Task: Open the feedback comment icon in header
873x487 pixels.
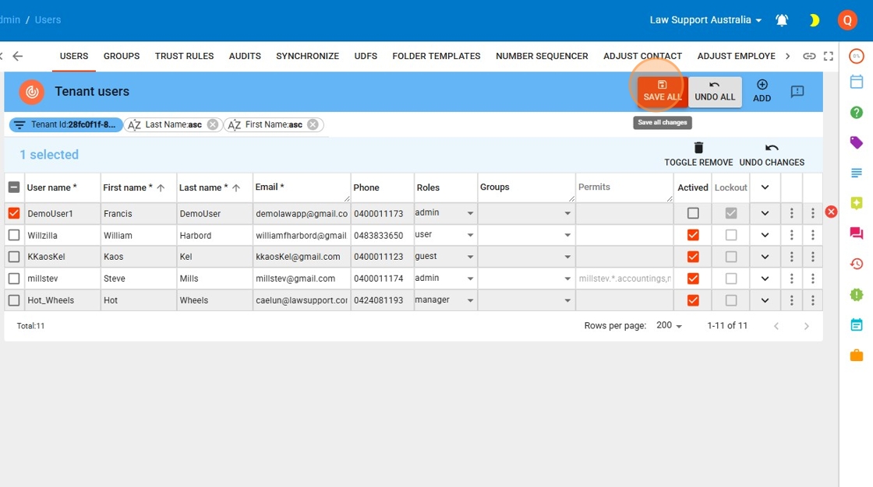Action: [797, 92]
